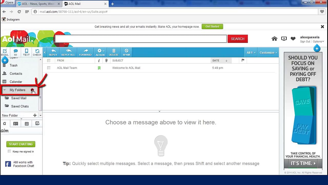The image size is (328, 185).
Task: Click the AOL Mail logo
Action: point(17,39)
